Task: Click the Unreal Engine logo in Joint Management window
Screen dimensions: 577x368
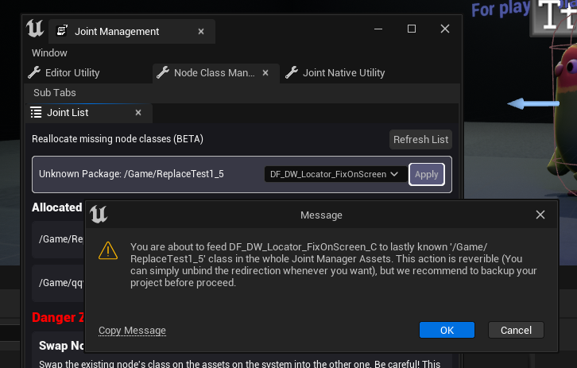Action: coord(34,29)
